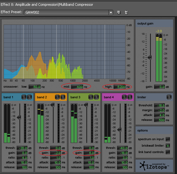Image resolution: width=177 pixels, height=174 pixels.
Task: Bypass band 3 with B button
Action: point(97,97)
